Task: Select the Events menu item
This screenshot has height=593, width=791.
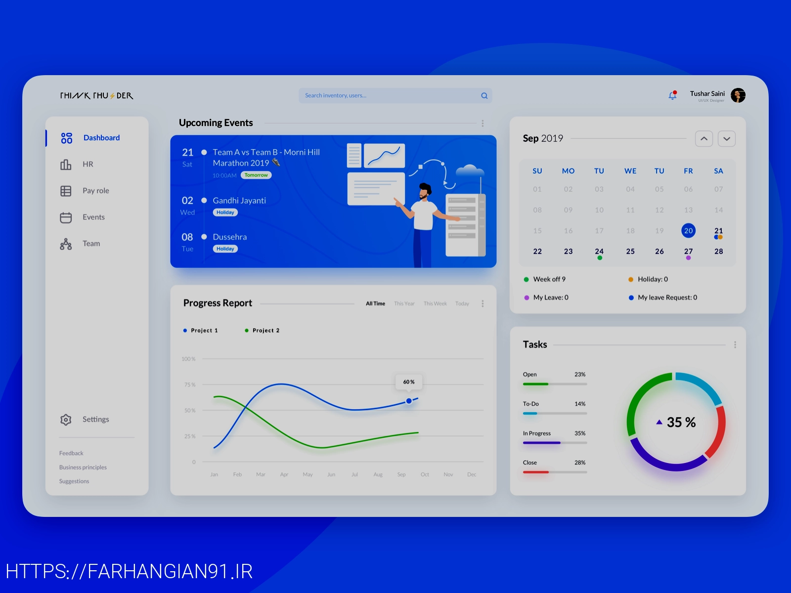Action: point(93,217)
